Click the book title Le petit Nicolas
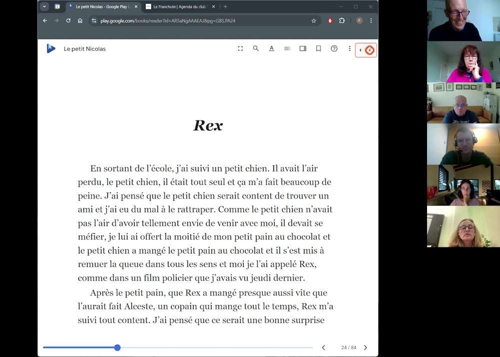Screen dimensions: 500x357 click(x=84, y=49)
